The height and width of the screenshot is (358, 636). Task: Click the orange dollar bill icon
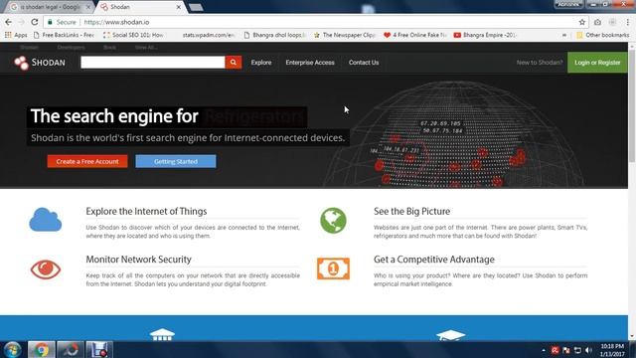(333, 268)
